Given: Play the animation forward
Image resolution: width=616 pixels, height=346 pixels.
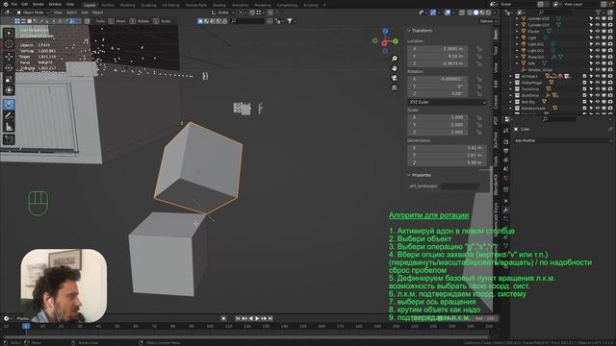Looking at the screenshot, I should (257, 318).
